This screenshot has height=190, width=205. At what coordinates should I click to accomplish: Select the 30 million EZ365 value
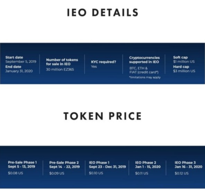[x=60, y=69]
